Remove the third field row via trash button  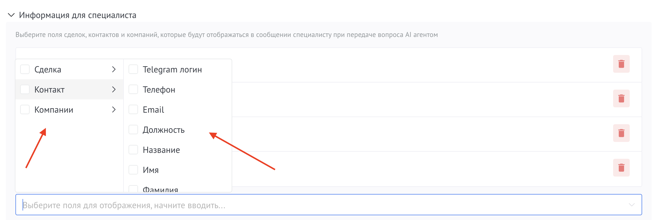coord(621,133)
